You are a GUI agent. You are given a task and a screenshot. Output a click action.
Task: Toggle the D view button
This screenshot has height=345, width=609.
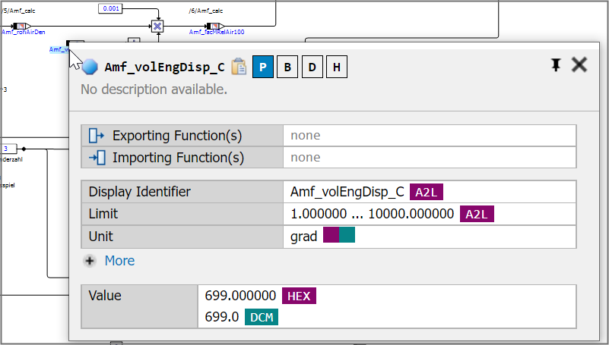pyautogui.click(x=312, y=67)
